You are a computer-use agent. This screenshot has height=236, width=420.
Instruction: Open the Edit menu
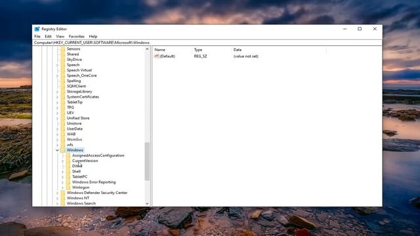[48, 37]
